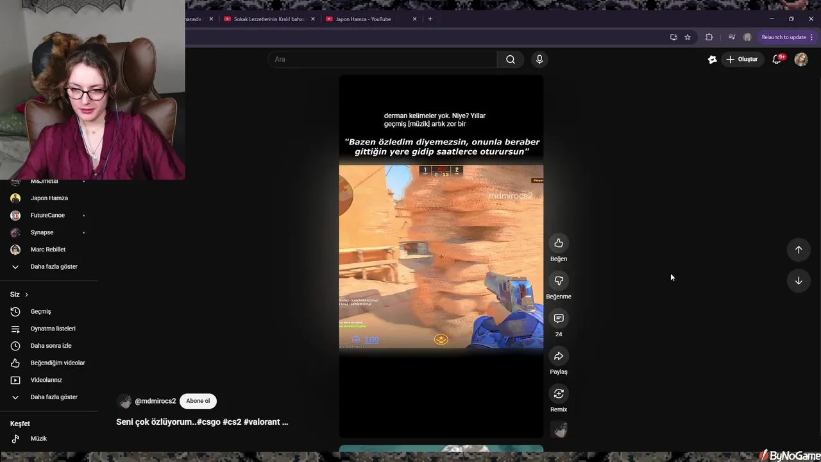Share the short via Paylaş
This screenshot has width=821, height=462.
559,356
